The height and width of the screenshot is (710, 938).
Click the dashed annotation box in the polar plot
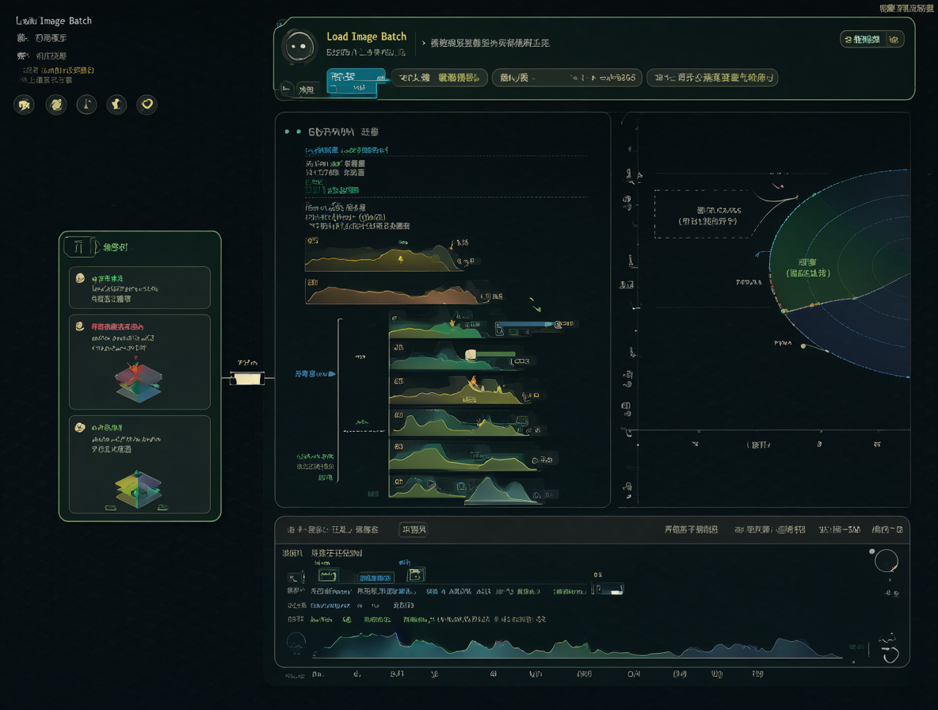702,214
